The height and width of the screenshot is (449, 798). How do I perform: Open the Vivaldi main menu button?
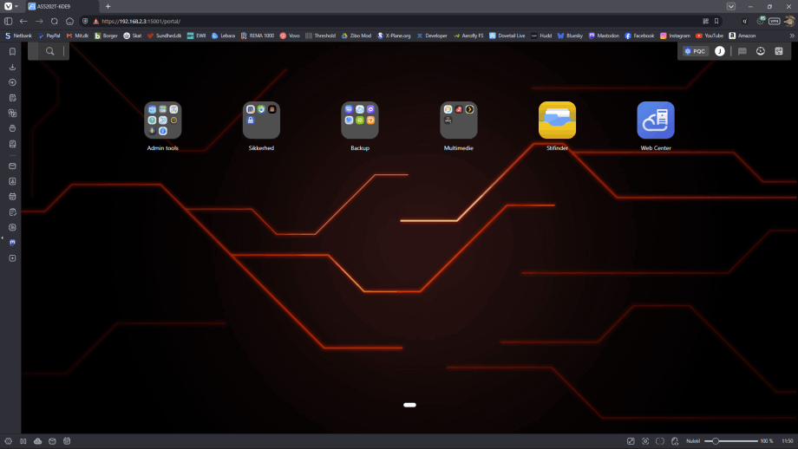(x=9, y=6)
